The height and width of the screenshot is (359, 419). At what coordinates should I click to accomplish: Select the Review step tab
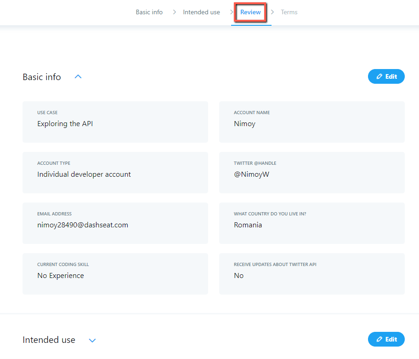tap(250, 12)
